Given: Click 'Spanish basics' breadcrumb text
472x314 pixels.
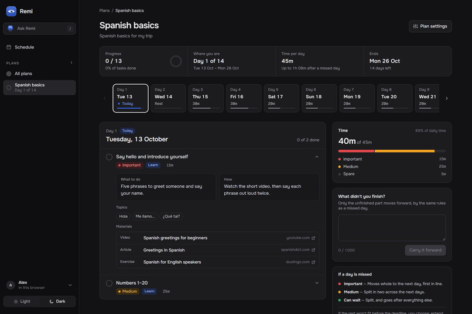Looking at the screenshot, I should [129, 11].
